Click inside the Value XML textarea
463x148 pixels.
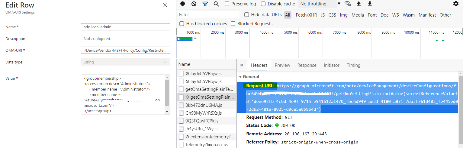(123, 94)
